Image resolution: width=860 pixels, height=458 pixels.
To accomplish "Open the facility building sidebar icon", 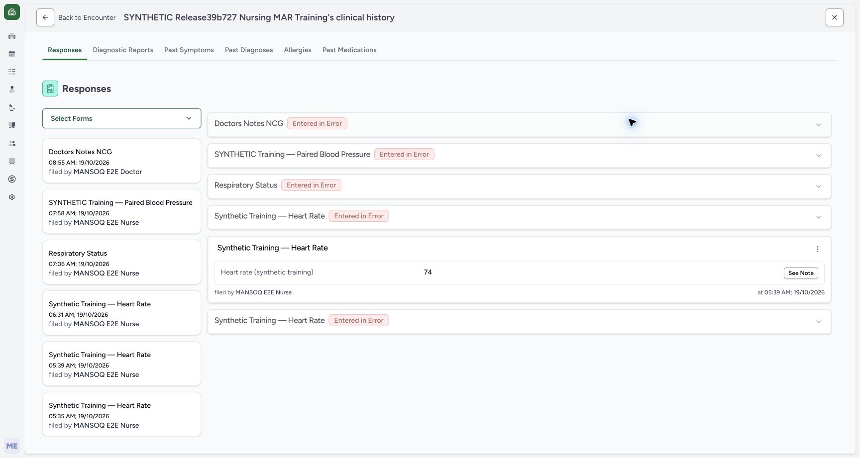I will pos(12,36).
